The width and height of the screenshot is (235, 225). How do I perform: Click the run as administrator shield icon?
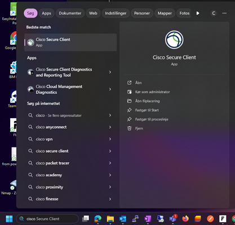tap(130, 92)
